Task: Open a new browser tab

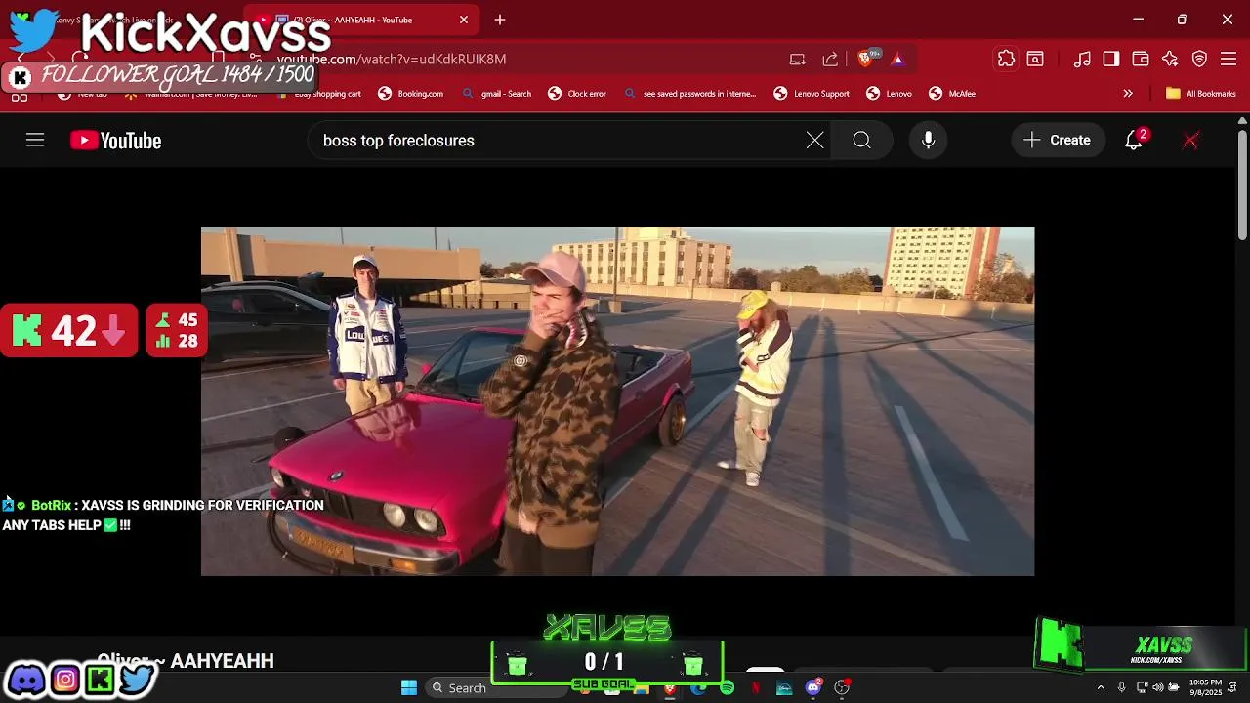Action: pyautogui.click(x=500, y=20)
